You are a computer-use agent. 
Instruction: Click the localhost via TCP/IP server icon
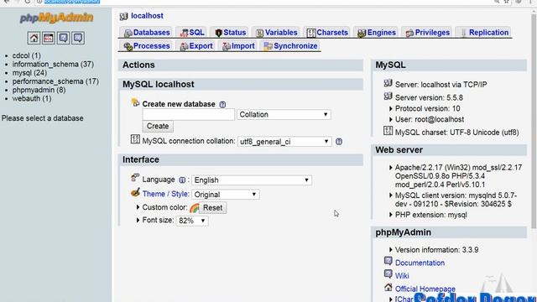click(388, 83)
